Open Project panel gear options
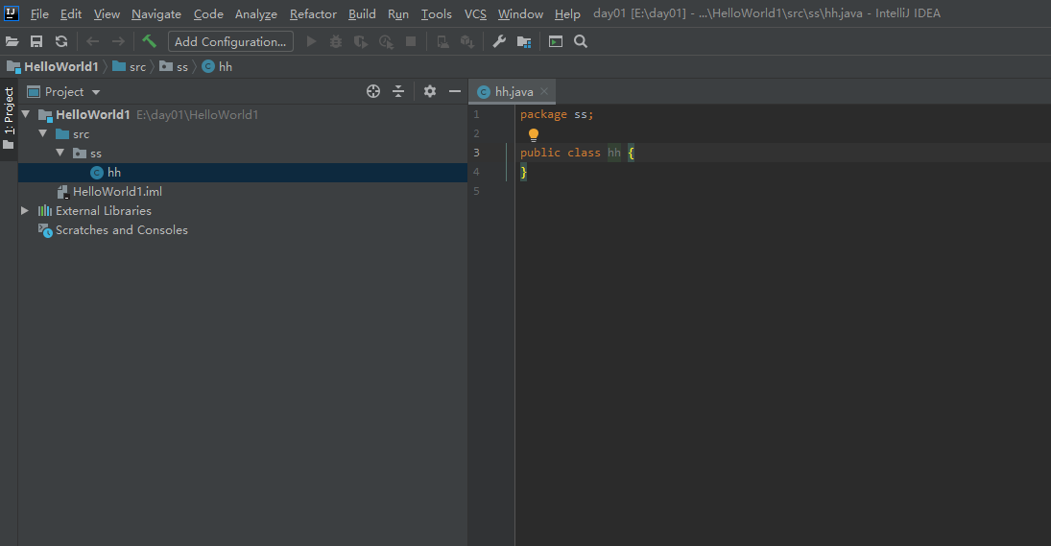The width and height of the screenshot is (1051, 546). (430, 92)
